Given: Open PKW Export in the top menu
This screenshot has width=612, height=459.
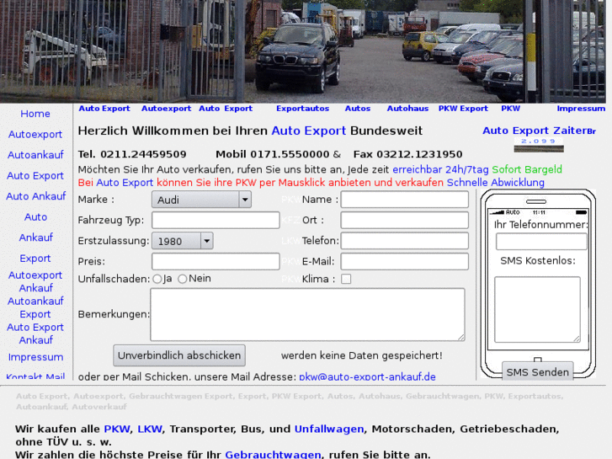Looking at the screenshot, I should pyautogui.click(x=463, y=109).
